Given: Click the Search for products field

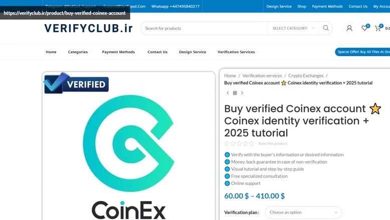Looking at the screenshot, I should (x=204, y=28).
